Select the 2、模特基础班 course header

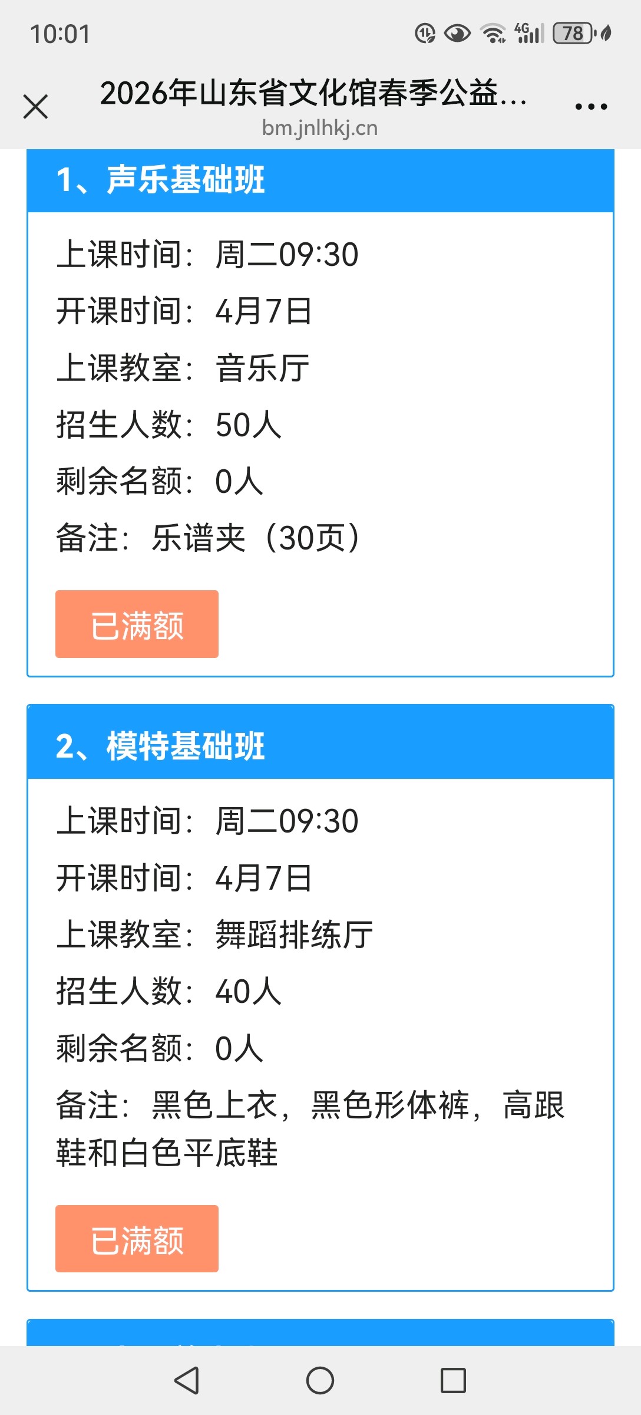pos(160,746)
